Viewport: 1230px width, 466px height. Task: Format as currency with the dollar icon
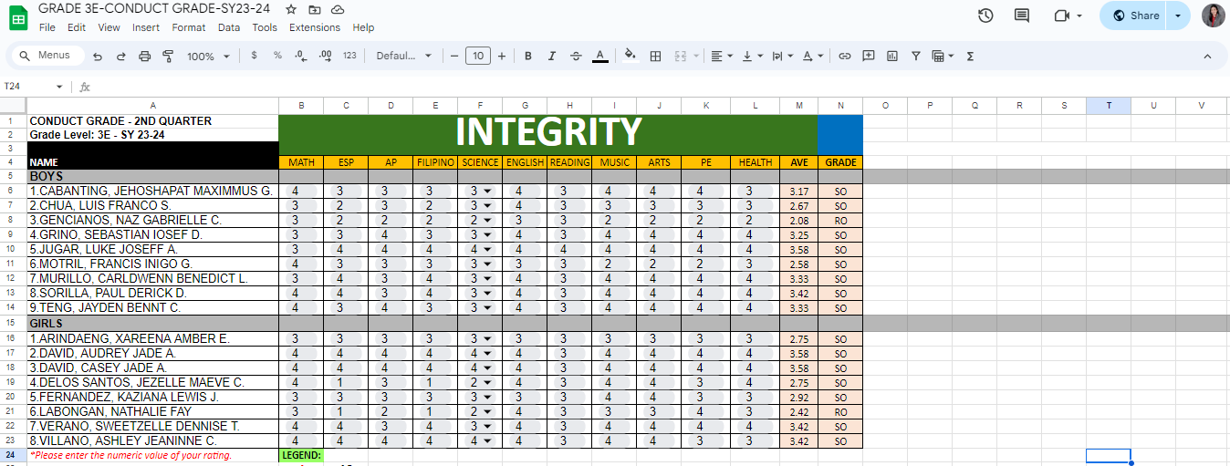(x=254, y=57)
